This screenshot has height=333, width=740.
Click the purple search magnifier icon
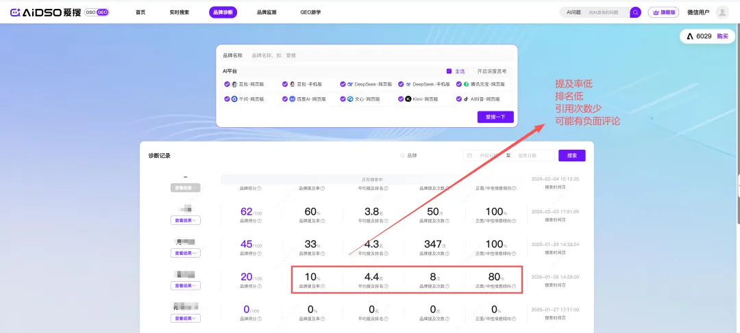[635, 12]
